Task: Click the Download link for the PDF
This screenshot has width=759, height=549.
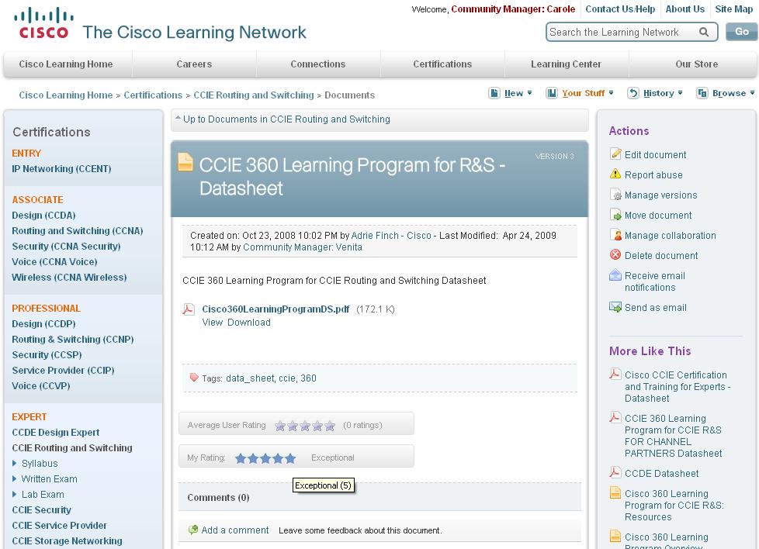Action: (249, 322)
